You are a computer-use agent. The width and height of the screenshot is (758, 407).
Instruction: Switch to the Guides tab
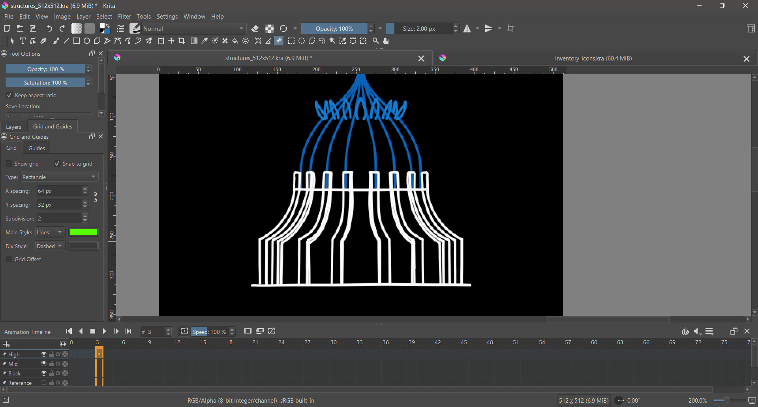37,148
